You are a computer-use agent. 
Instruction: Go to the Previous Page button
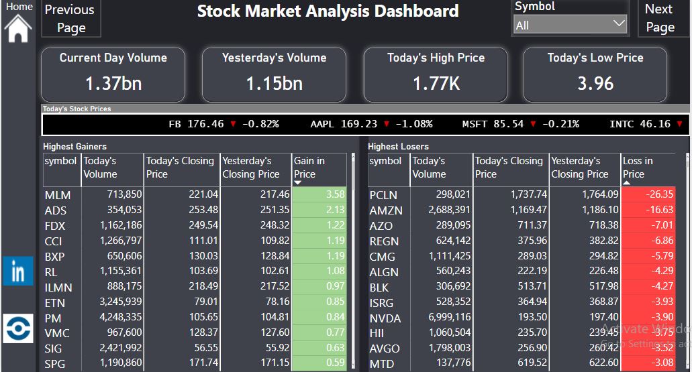click(71, 19)
